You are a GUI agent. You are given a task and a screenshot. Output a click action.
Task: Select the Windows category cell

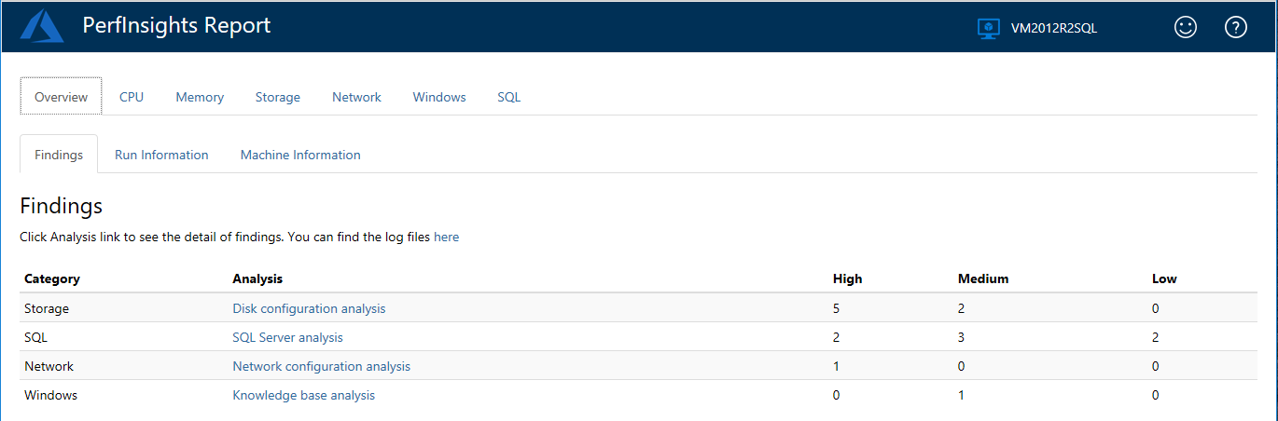(x=50, y=395)
